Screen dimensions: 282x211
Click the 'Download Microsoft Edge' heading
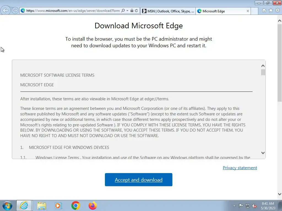139,26
